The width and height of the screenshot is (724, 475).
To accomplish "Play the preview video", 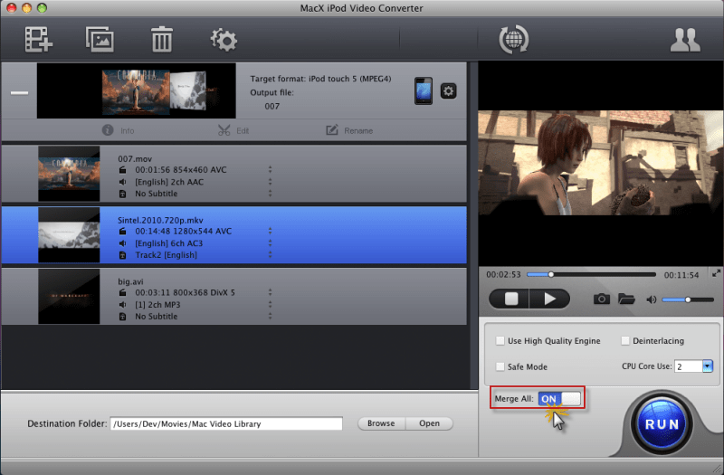I will point(549,299).
